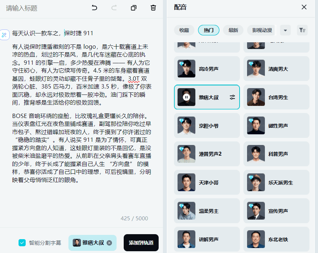Click the copy text icon

click(134, 8)
